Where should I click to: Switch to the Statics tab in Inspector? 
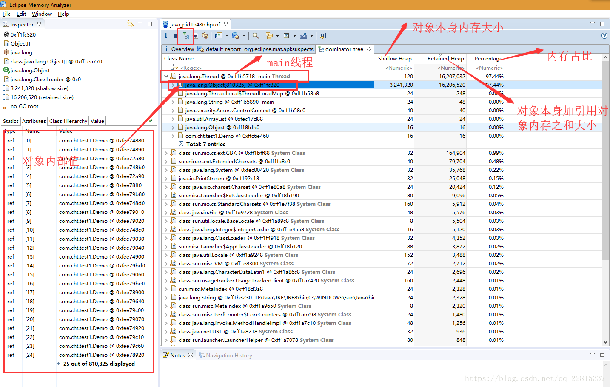pyautogui.click(x=11, y=121)
